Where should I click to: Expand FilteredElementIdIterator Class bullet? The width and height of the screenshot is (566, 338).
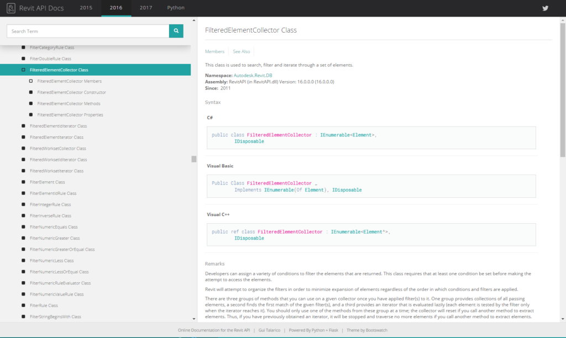[x=23, y=126]
